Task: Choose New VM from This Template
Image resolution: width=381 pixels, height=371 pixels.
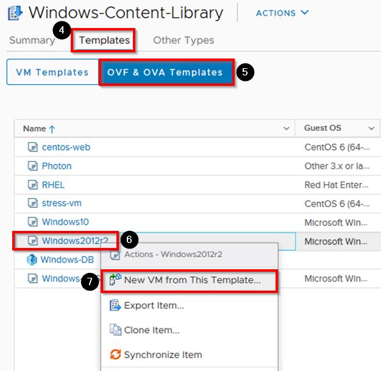Action: 189,280
